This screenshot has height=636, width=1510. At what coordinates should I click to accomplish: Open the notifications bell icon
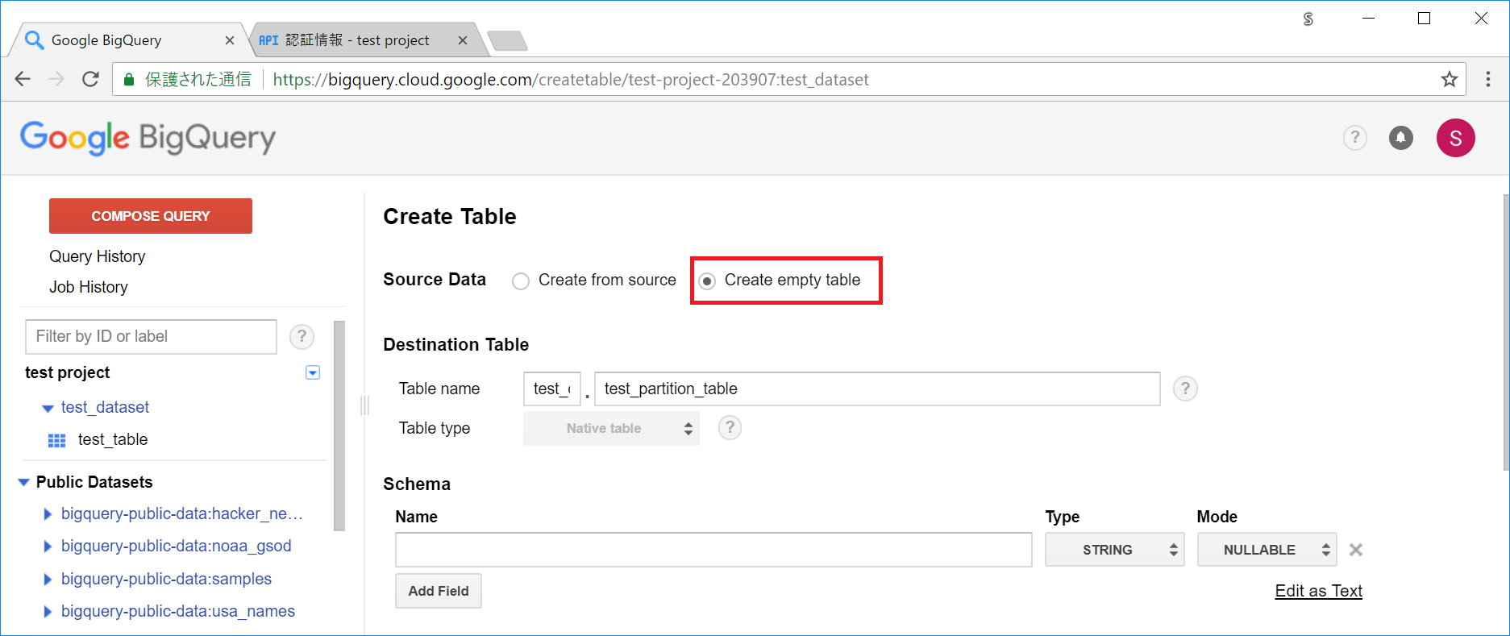[x=1401, y=138]
